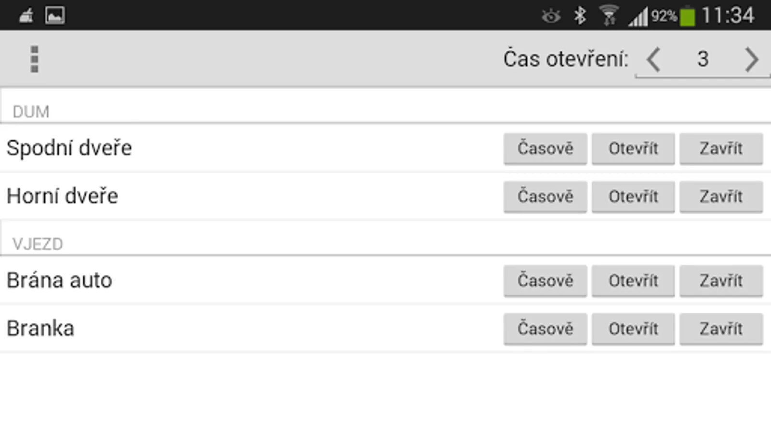Tap the picture notification icon

pyautogui.click(x=55, y=16)
